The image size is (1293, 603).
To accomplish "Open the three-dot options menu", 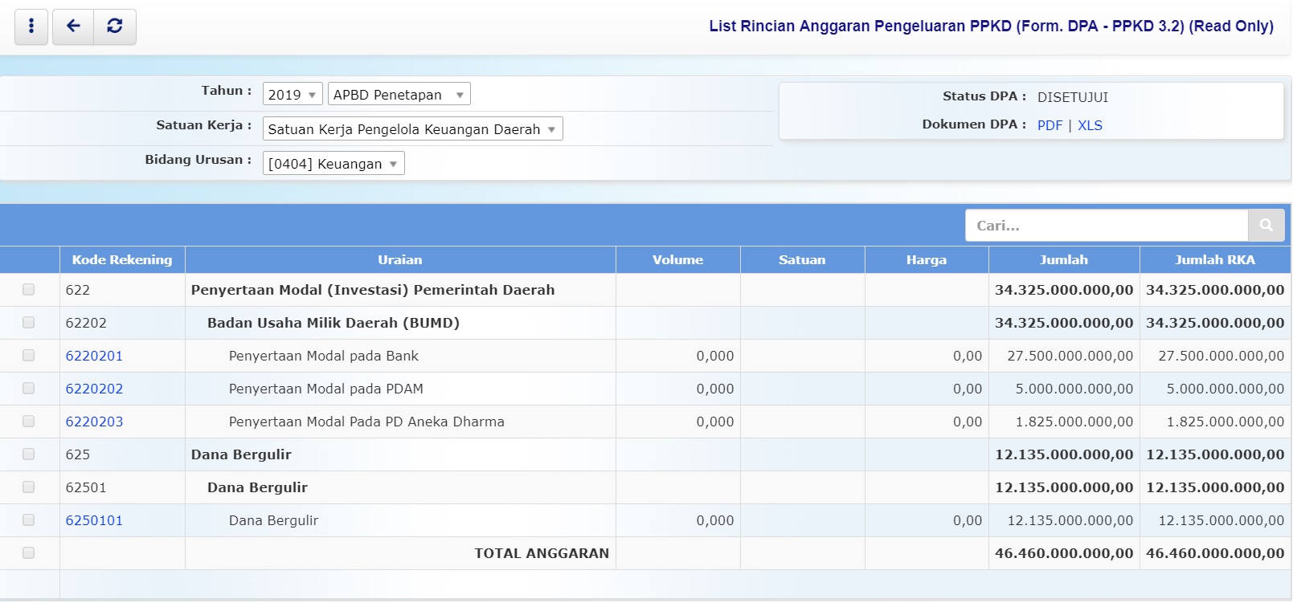I will pyautogui.click(x=31, y=26).
